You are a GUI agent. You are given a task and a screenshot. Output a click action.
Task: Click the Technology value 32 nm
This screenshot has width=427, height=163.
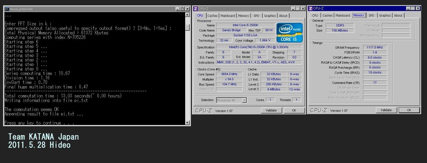[x=224, y=41]
